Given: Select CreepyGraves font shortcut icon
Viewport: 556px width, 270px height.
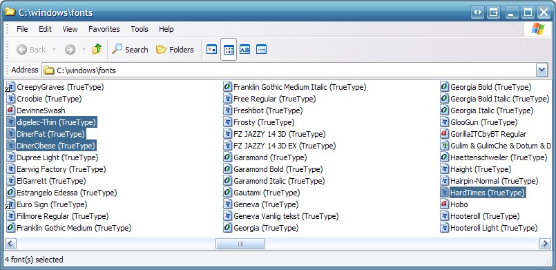Looking at the screenshot, I should [x=10, y=87].
